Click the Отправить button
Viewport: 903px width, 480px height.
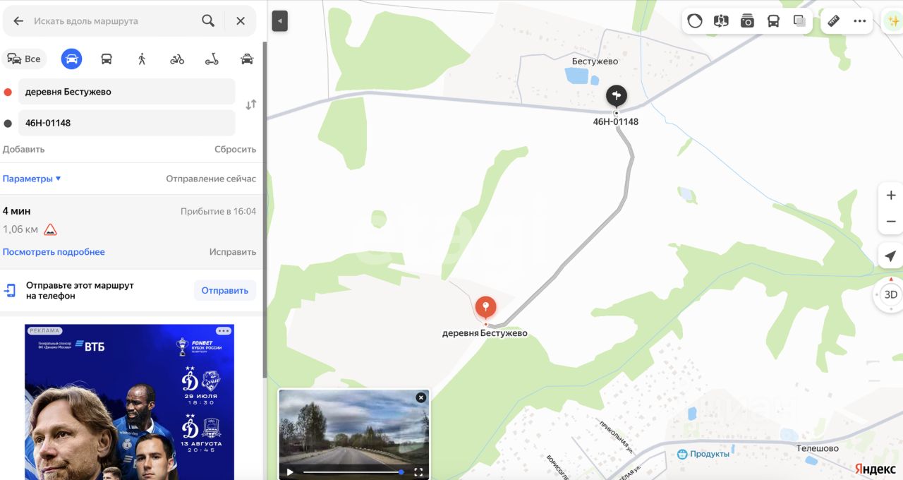pyautogui.click(x=225, y=290)
